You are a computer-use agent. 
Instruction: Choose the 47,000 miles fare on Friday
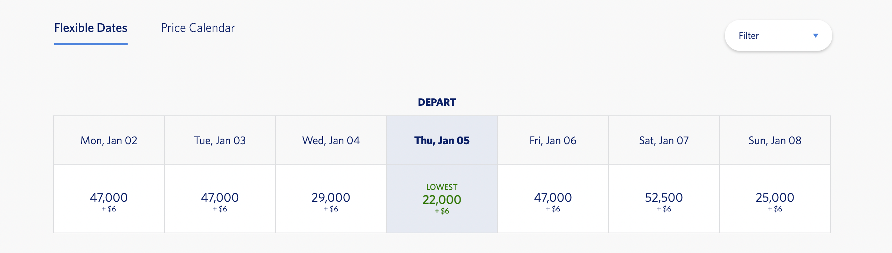point(553,199)
